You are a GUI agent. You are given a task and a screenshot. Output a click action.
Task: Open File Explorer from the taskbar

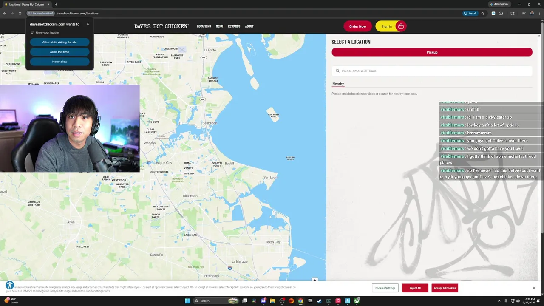tap(272, 301)
